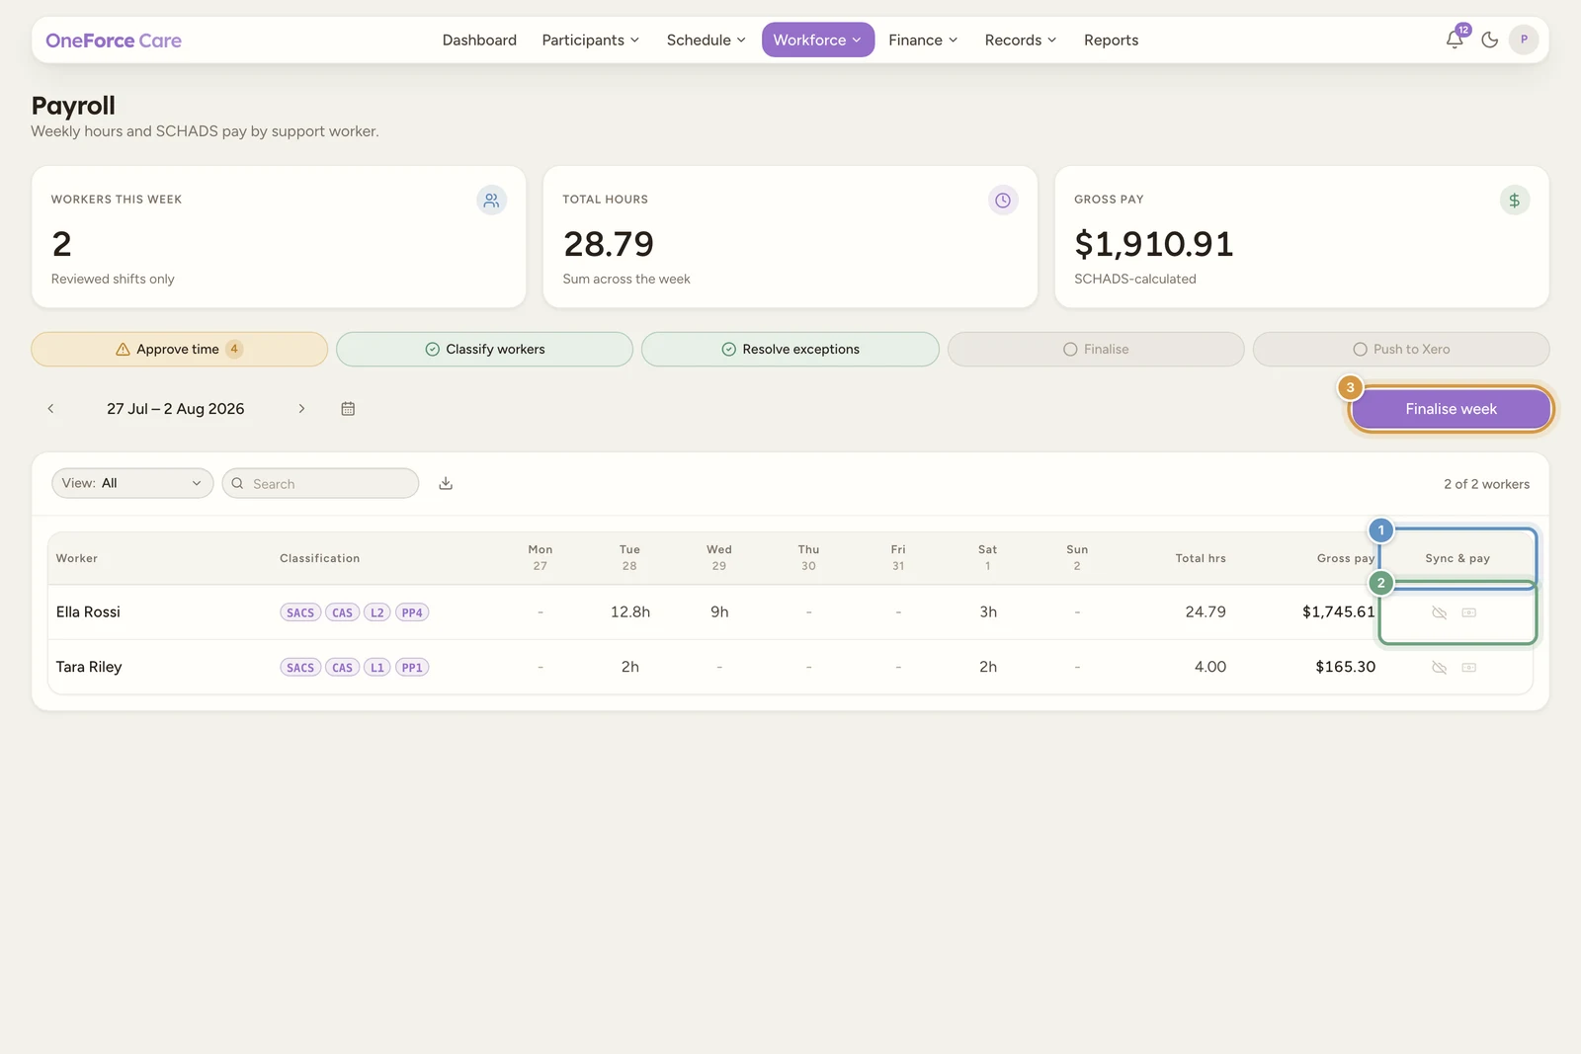1581x1054 pixels.
Task: Click the total hours clock icon
Action: coord(1003,201)
